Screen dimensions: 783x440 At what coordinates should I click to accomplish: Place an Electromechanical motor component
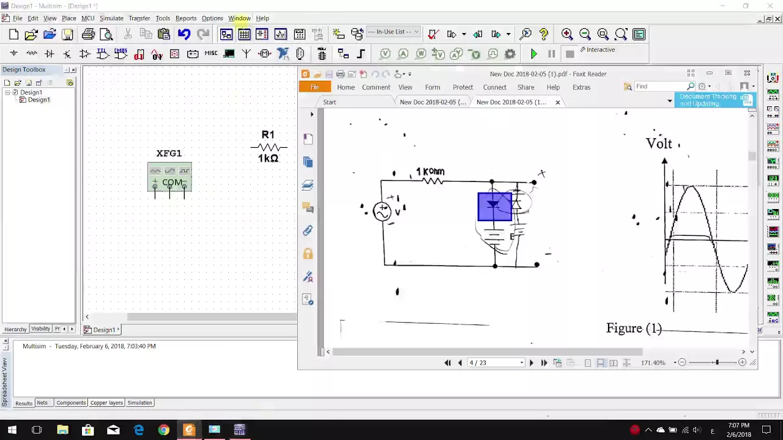tap(265, 54)
